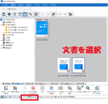Click the OCRしてWord変換 icon

(x=51, y=88)
